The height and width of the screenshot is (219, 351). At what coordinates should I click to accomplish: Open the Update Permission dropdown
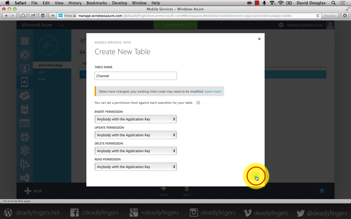[136, 135]
